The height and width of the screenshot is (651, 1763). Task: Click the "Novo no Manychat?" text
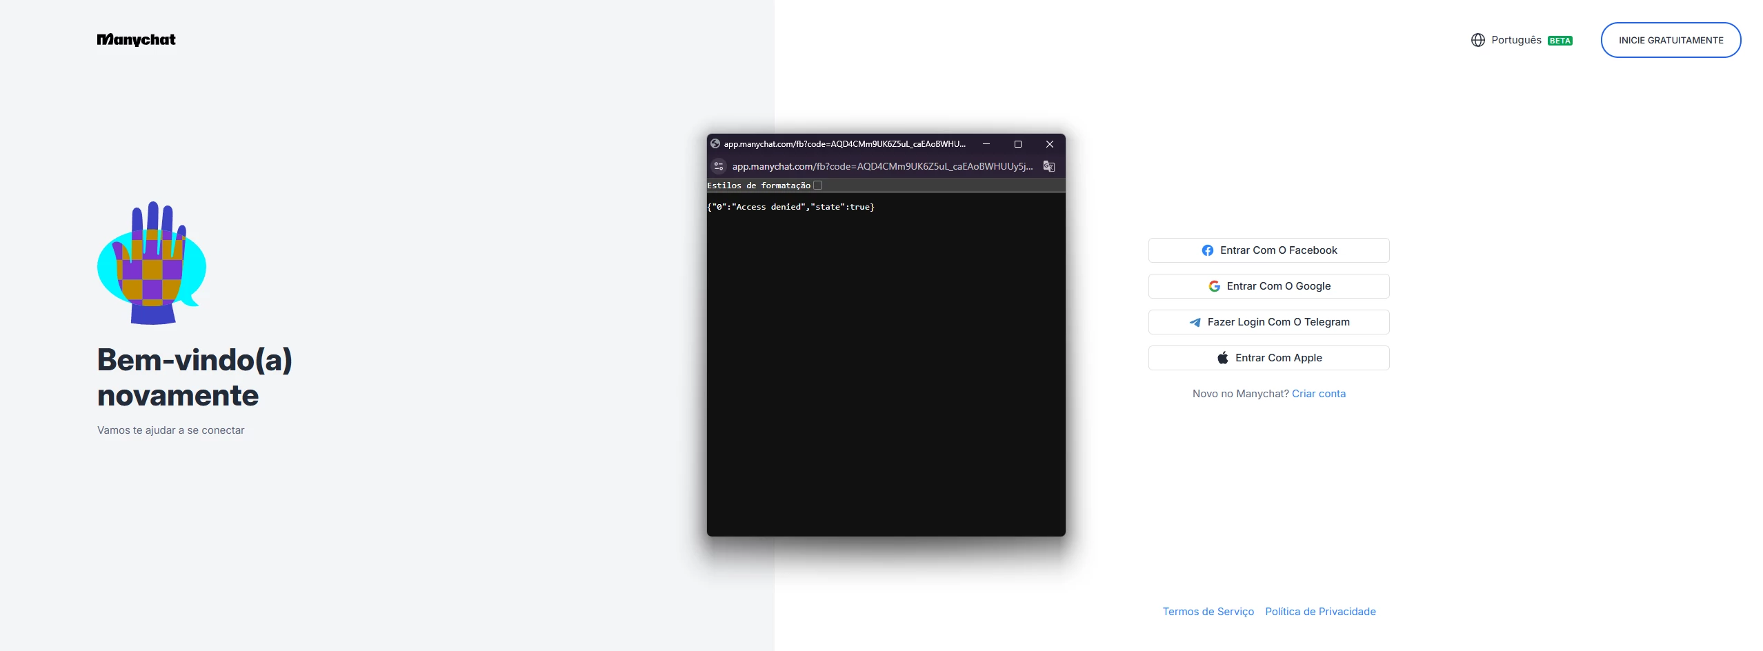pos(1240,394)
